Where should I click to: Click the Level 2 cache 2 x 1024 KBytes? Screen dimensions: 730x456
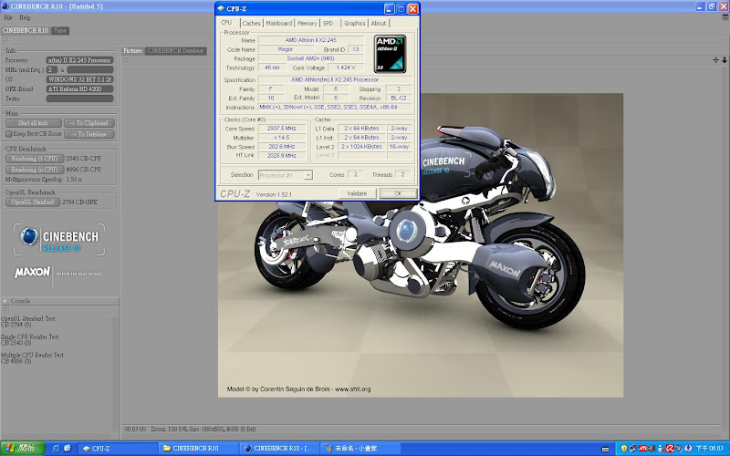tap(361, 147)
